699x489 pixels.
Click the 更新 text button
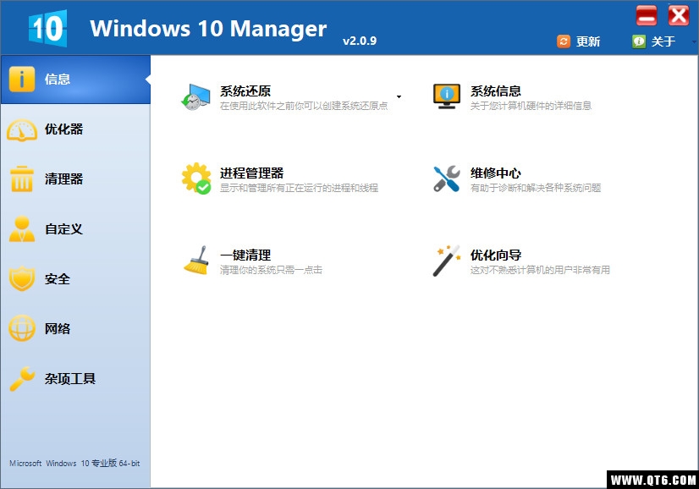(x=588, y=41)
